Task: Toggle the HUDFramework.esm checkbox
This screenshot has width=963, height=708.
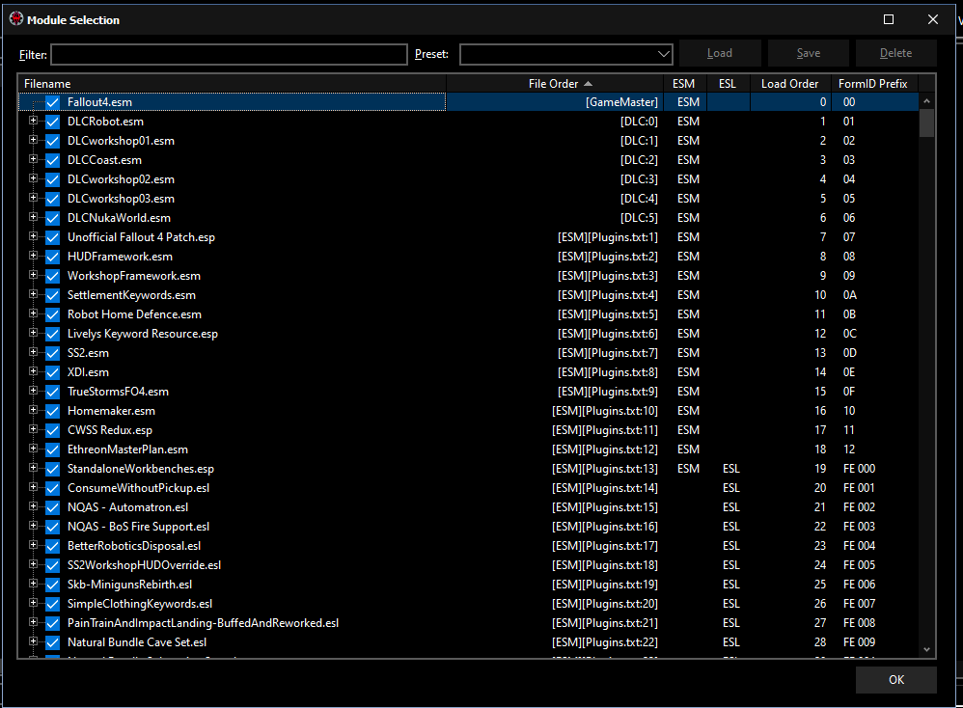Action: 53,257
